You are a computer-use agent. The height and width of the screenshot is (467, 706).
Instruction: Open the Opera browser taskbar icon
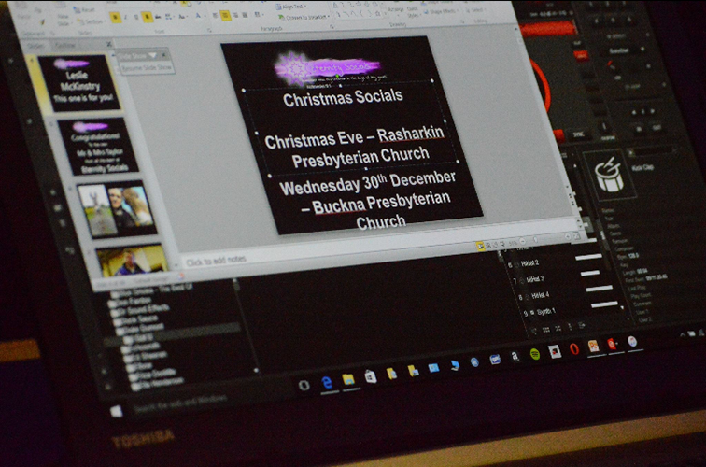tap(574, 349)
